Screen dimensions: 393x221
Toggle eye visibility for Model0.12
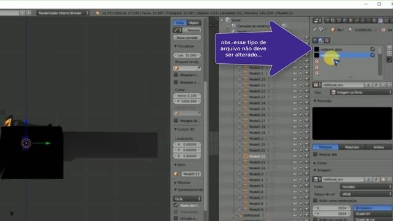click(x=295, y=91)
